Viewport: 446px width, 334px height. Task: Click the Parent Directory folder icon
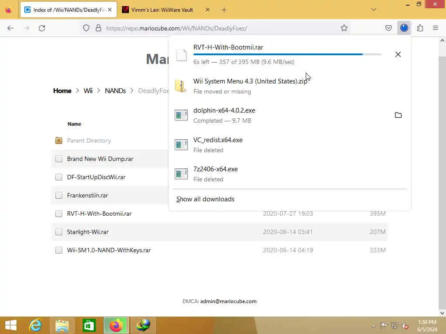tap(59, 140)
